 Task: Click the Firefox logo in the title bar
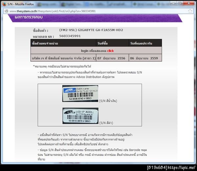pos(4,4)
